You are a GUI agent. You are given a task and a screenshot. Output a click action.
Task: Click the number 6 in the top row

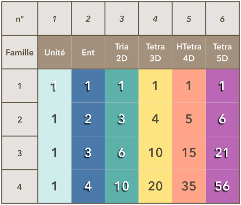222,19
